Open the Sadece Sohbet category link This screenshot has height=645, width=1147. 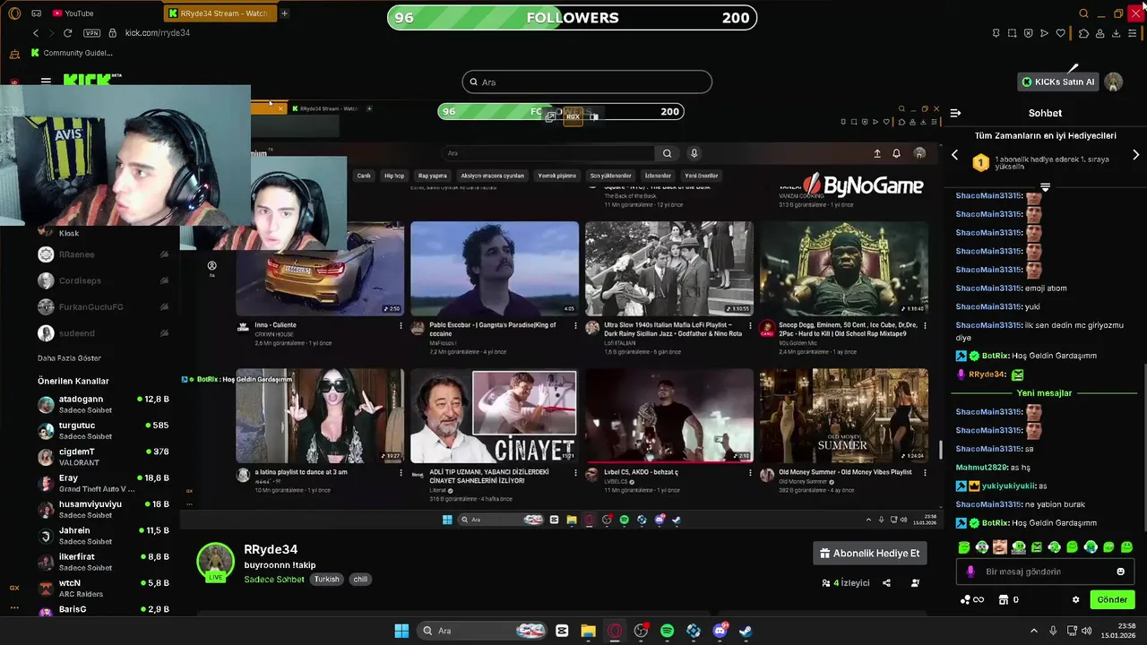tap(274, 580)
